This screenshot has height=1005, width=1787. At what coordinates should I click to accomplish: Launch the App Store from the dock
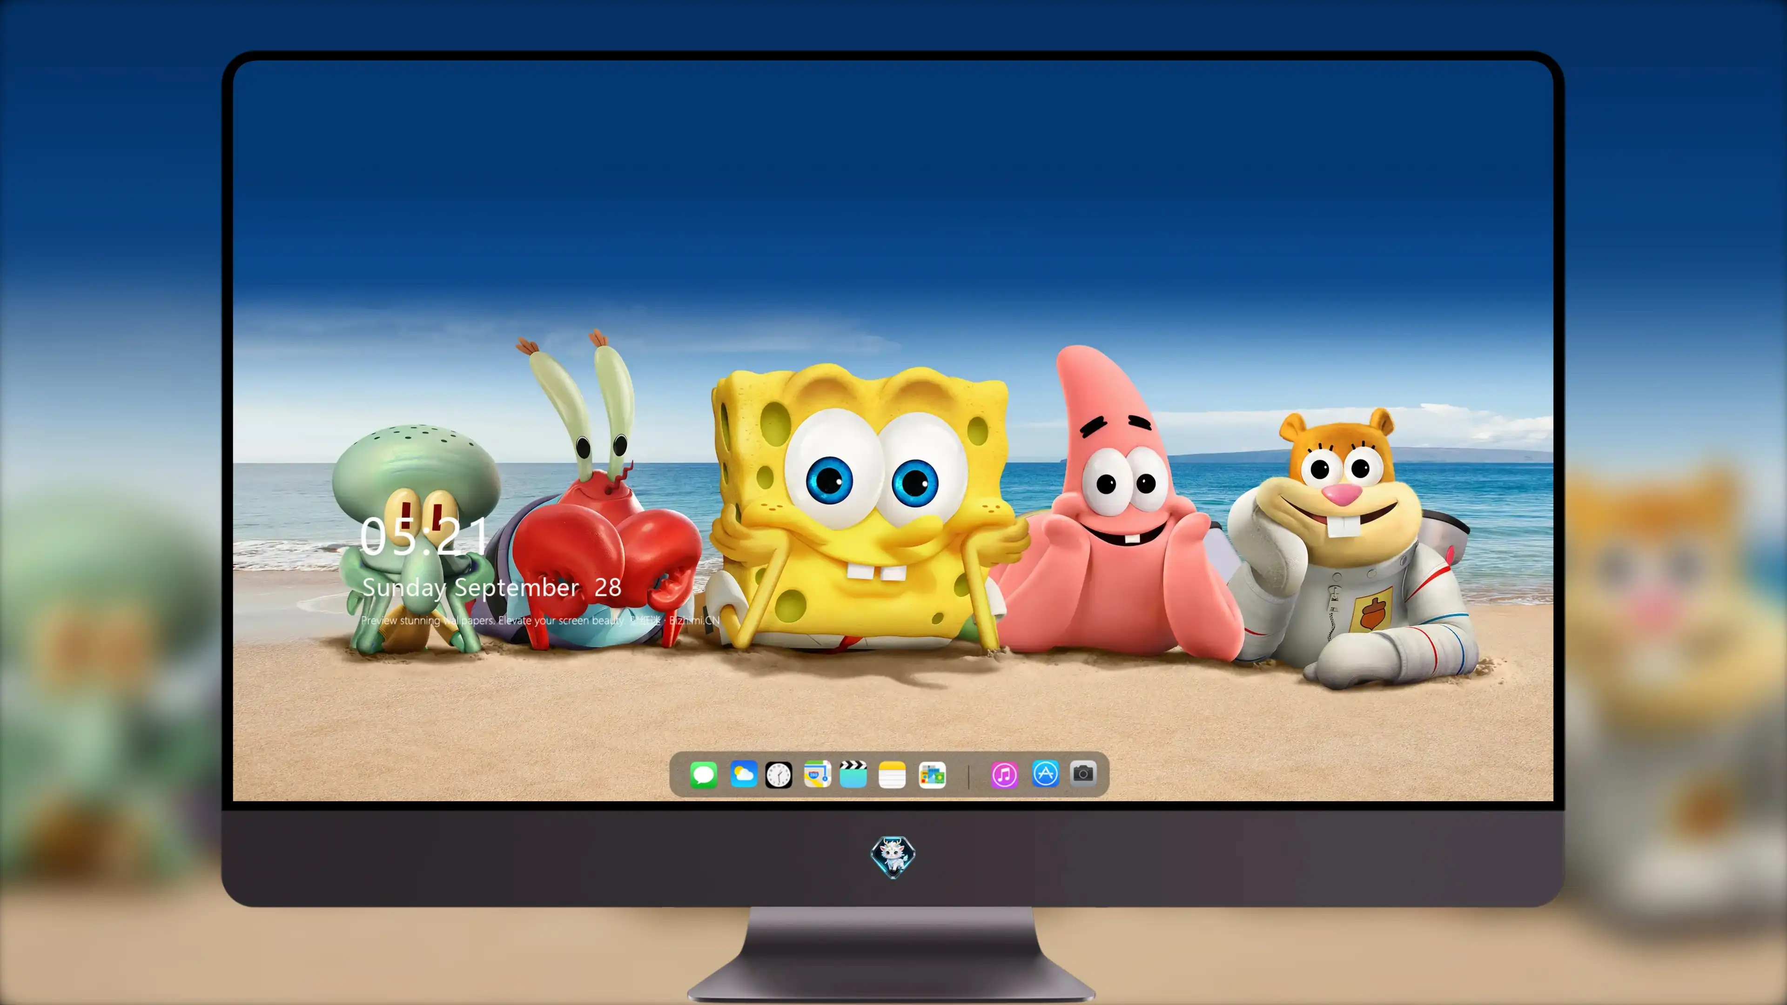(1045, 773)
